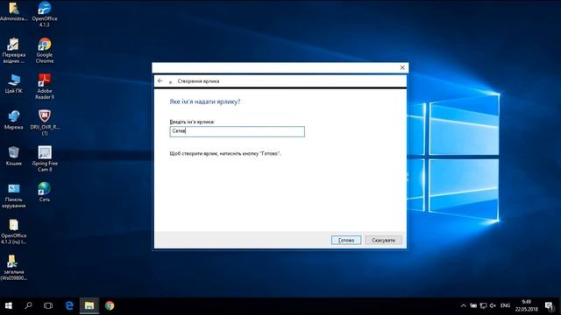The image size is (561, 315).
Task: Open network status tray icon
Action: point(483,305)
